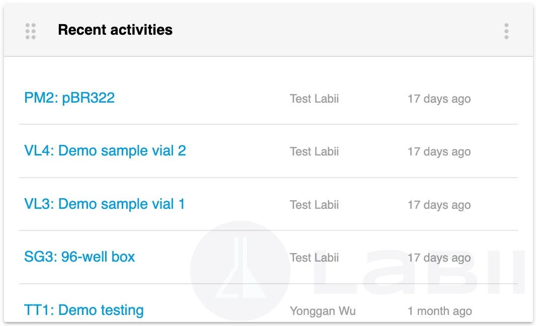Click Test Labii author in PM2 row
This screenshot has width=536, height=326.
pos(314,99)
